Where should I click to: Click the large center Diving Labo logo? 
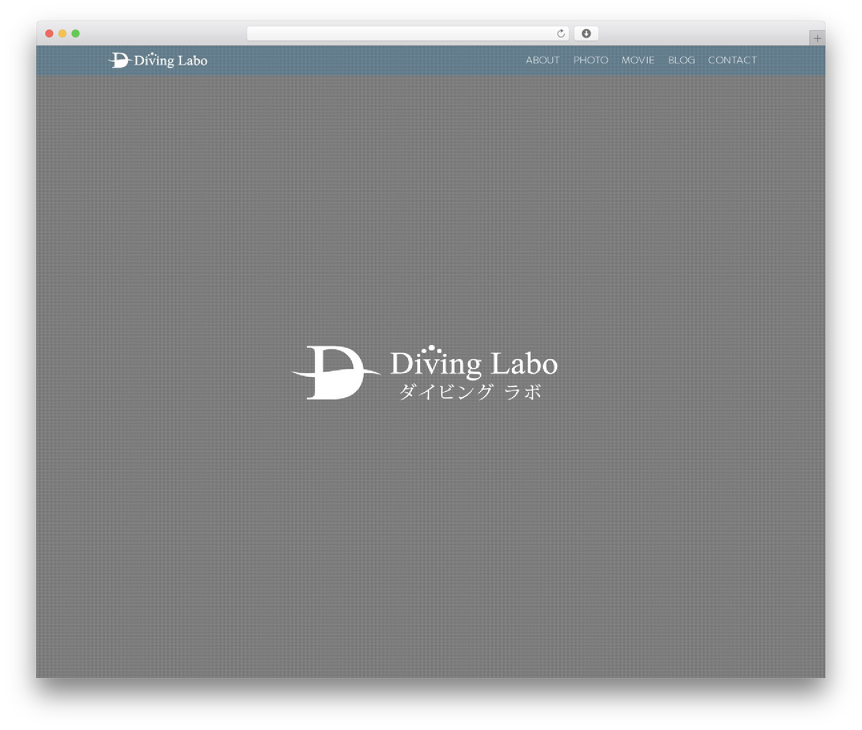425,372
